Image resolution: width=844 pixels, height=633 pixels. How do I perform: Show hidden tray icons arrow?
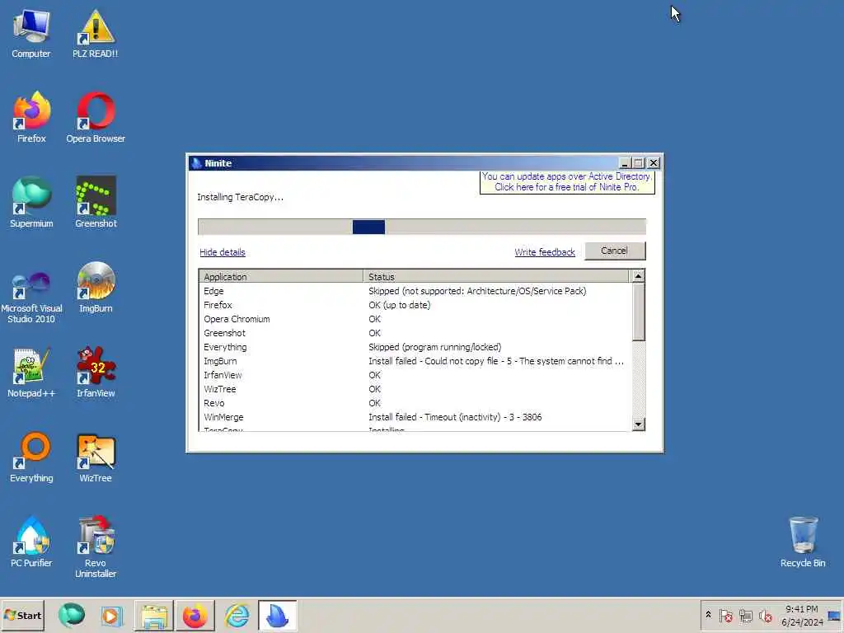coord(708,615)
